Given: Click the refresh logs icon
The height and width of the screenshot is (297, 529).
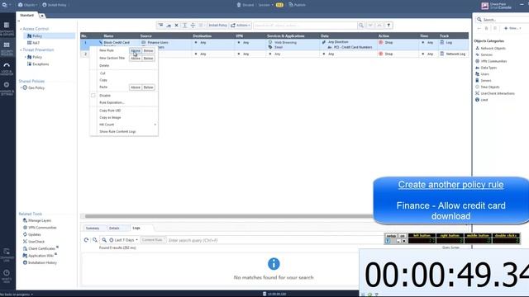Looking at the screenshot, I should pos(86,240).
